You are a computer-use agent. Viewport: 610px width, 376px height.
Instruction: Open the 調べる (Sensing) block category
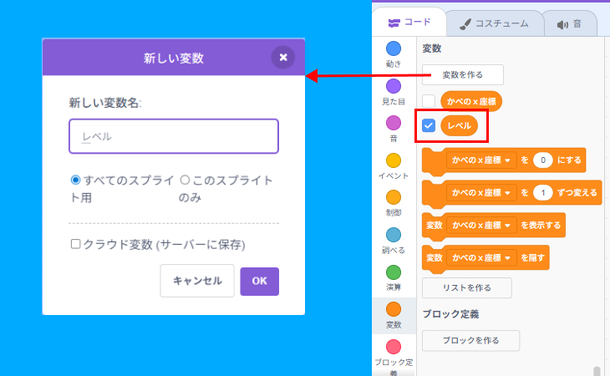pos(393,235)
